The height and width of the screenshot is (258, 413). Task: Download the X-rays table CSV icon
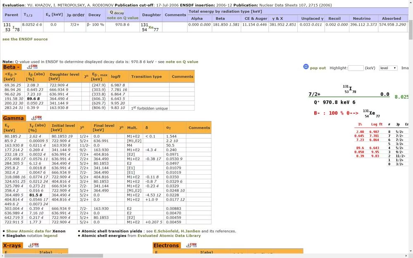(33, 245)
